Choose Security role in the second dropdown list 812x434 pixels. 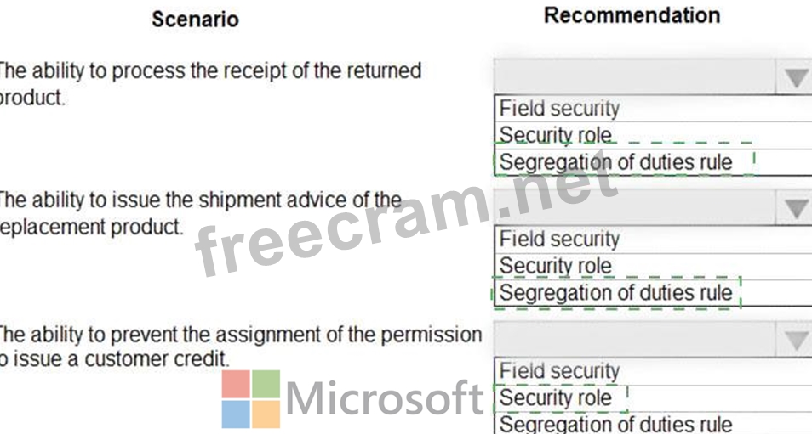coord(555,266)
